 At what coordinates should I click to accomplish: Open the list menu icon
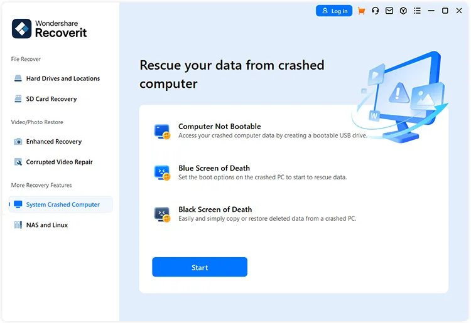(x=417, y=11)
